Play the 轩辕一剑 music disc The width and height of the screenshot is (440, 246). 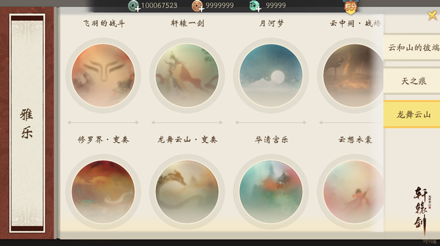pyautogui.click(x=187, y=75)
